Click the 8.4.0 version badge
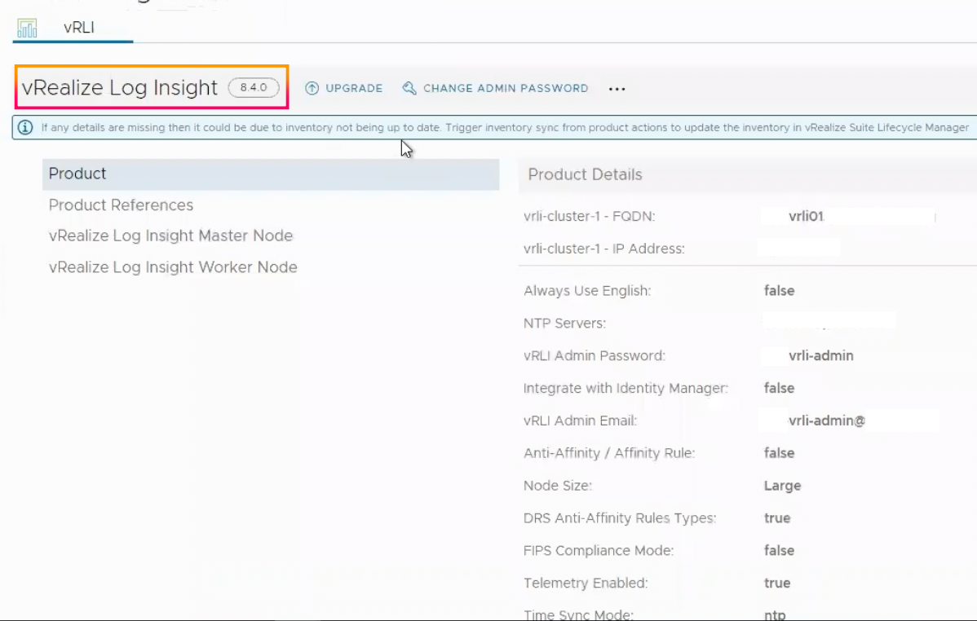This screenshot has height=621, width=977. click(x=254, y=88)
